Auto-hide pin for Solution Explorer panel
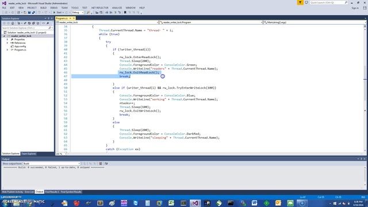Viewport: 368px width, 207px height. pyautogui.click(x=48, y=18)
